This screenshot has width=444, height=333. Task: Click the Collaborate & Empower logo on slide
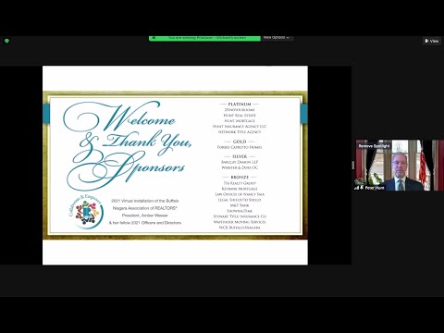coord(85,212)
